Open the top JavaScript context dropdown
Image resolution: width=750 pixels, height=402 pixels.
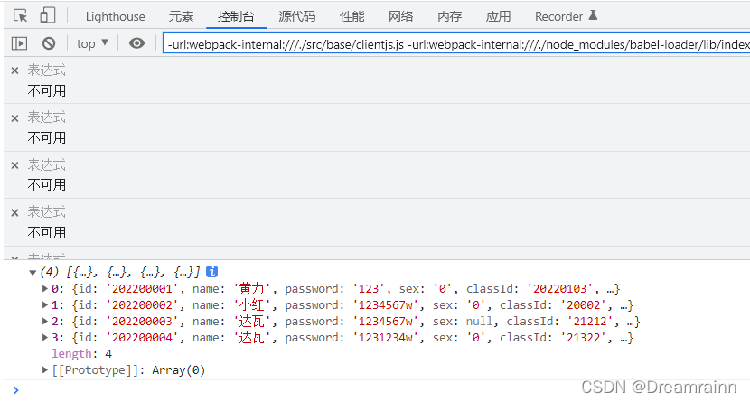pyautogui.click(x=92, y=43)
